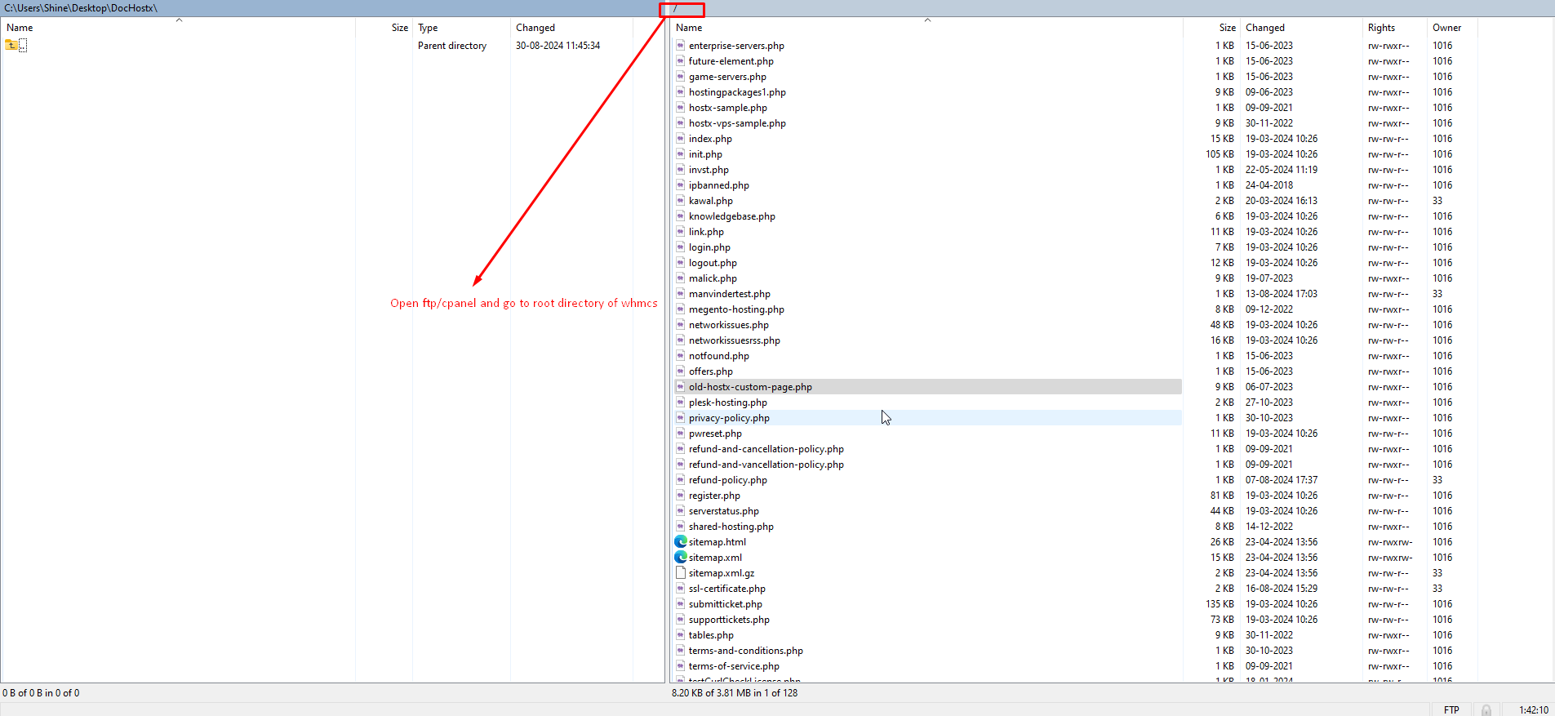1555x716 pixels.
Task: Sort remote files by Owner column
Action: [x=1446, y=28]
